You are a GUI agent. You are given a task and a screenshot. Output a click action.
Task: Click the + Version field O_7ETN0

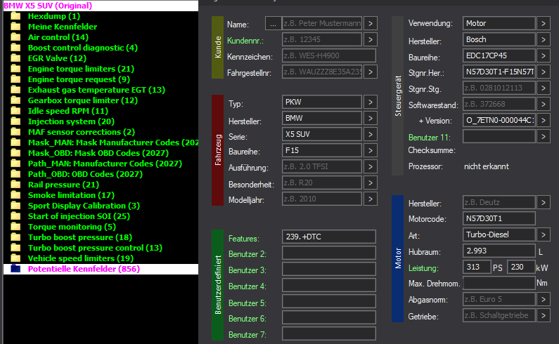499,120
